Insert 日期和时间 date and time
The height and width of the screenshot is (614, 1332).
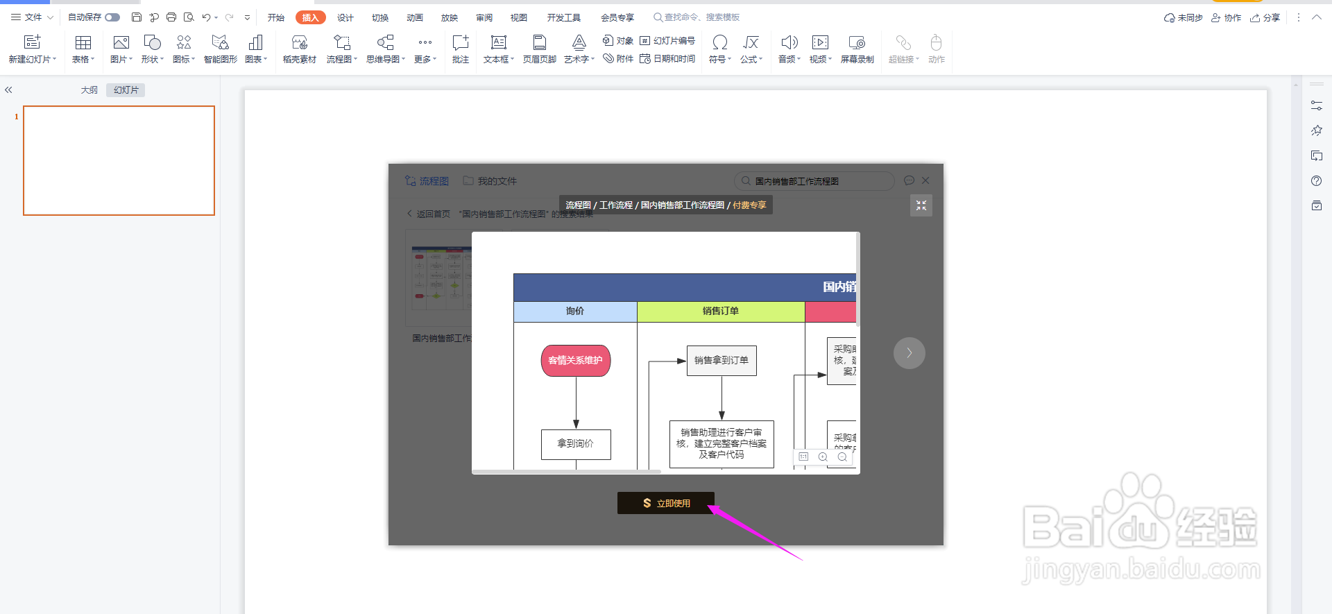pyautogui.click(x=667, y=59)
